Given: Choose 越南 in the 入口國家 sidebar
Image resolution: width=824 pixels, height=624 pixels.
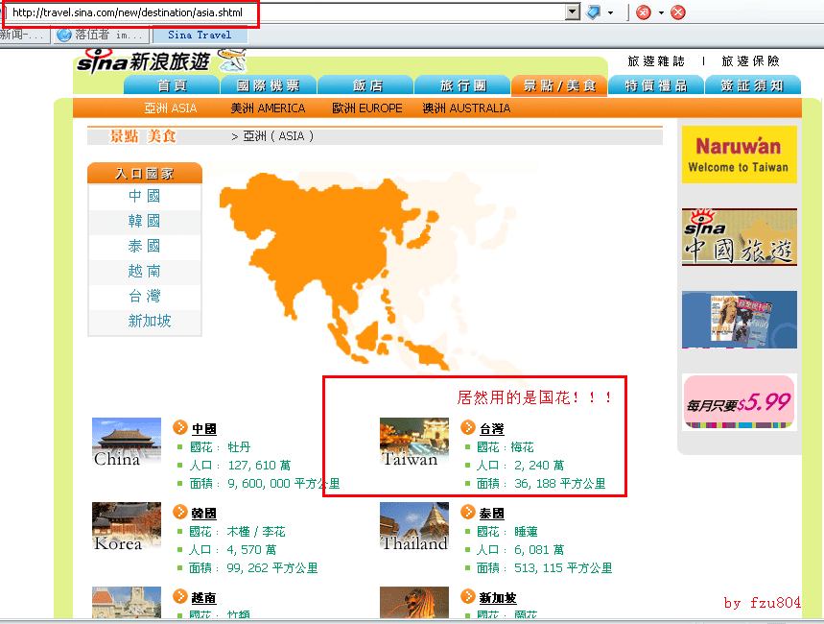Looking at the screenshot, I should coord(145,272).
